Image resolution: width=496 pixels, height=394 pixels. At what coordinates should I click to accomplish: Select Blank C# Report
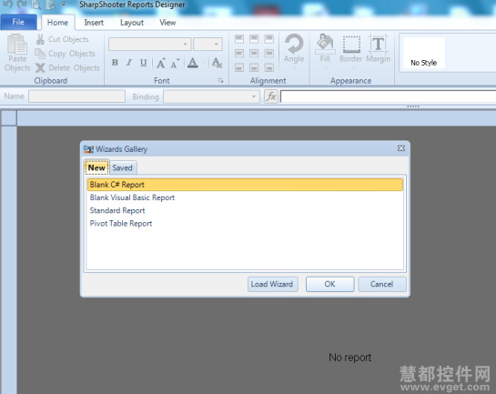pos(245,185)
